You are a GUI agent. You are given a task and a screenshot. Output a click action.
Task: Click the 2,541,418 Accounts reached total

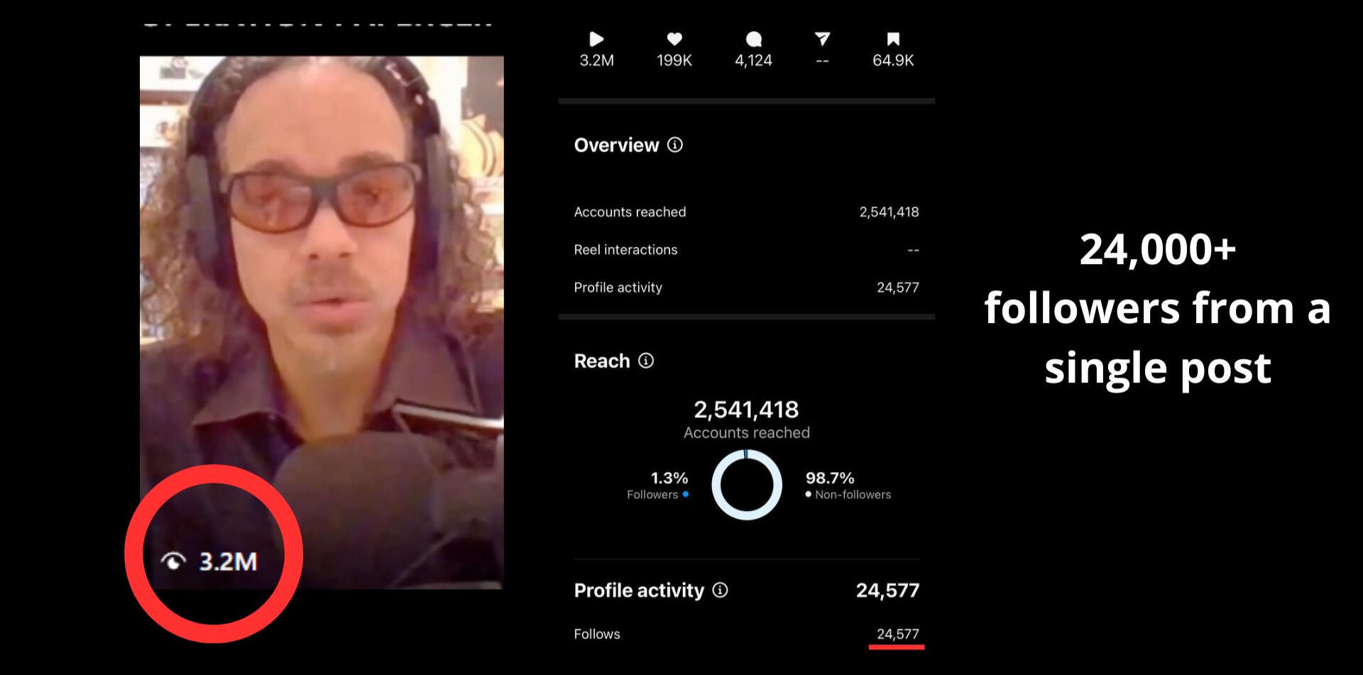[746, 410]
